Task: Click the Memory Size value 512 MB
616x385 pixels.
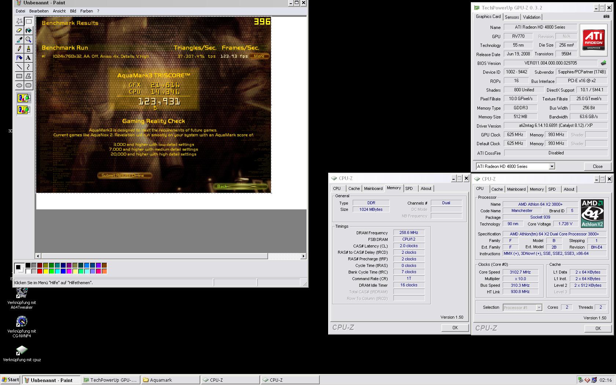Action: point(520,117)
